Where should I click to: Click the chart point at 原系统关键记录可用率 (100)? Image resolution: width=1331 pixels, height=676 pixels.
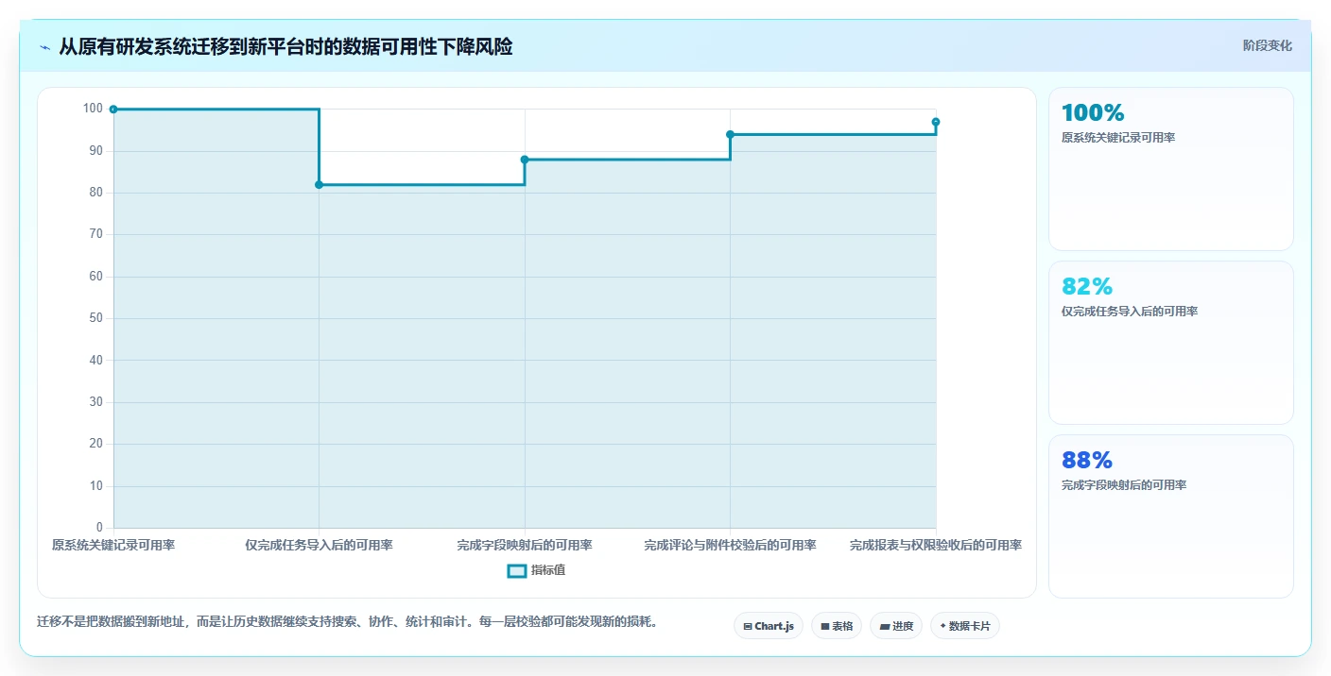pyautogui.click(x=113, y=110)
